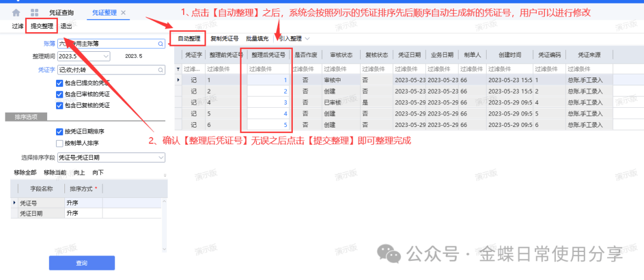Click search icon in 凭证字 field
644x280 pixels.
click(x=160, y=70)
